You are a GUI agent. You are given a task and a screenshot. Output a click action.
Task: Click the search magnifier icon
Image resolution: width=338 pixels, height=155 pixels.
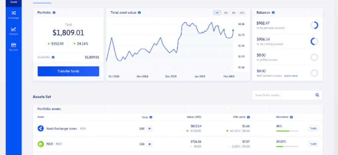pos(317,95)
